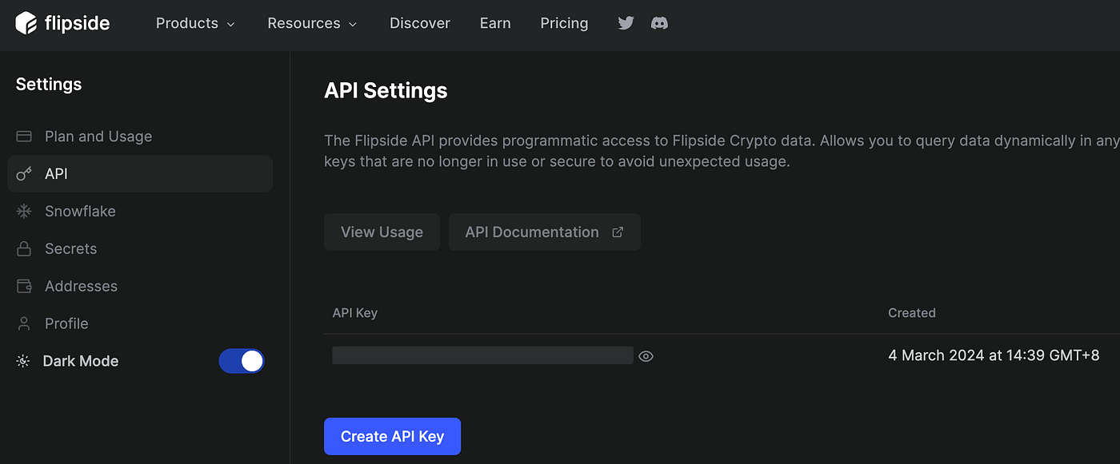Click the Flipside logo icon
The width and height of the screenshot is (1120, 464).
click(x=26, y=23)
